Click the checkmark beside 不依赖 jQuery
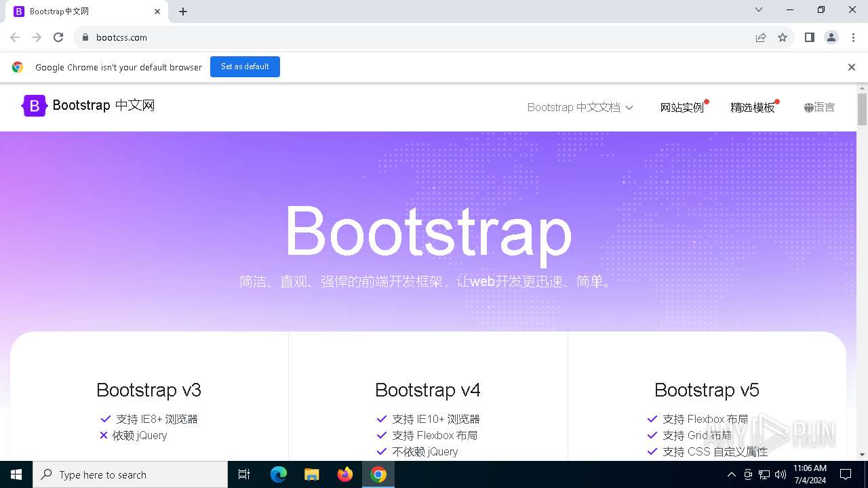 point(381,451)
